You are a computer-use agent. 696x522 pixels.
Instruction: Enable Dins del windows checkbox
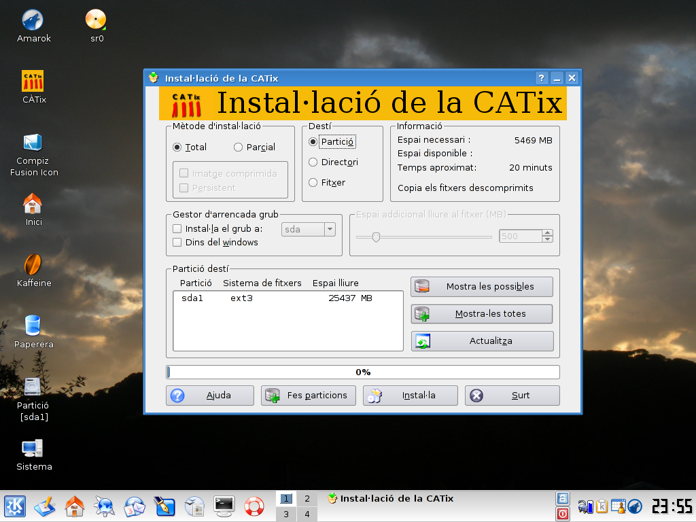pyautogui.click(x=215, y=242)
